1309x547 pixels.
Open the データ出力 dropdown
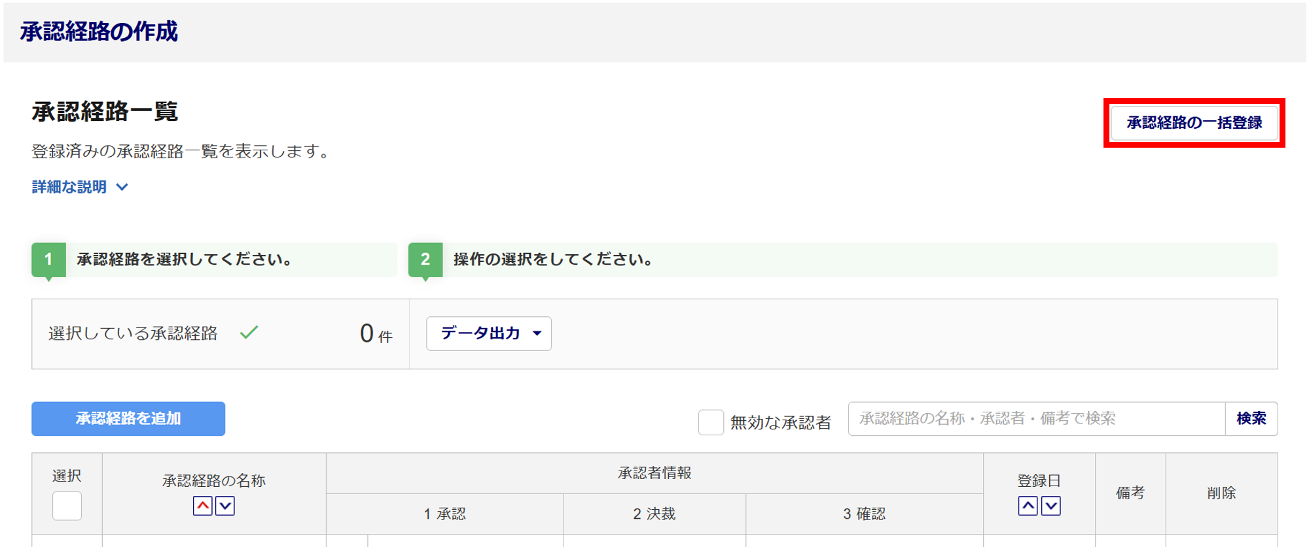coord(488,333)
